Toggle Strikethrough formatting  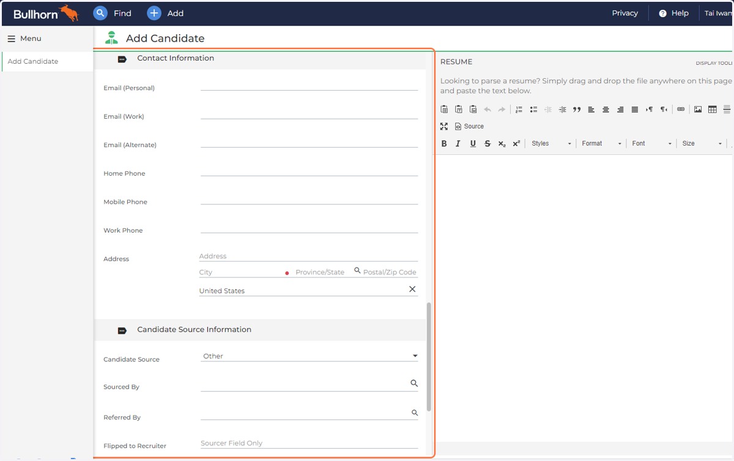click(x=487, y=143)
